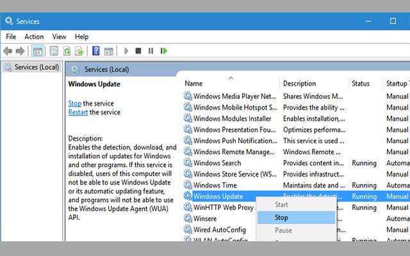
Task: Open Properties from the toolbar icon
Action: [x=54, y=51]
